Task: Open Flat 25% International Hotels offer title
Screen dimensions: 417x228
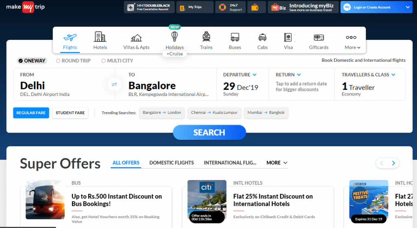Action: [273, 200]
